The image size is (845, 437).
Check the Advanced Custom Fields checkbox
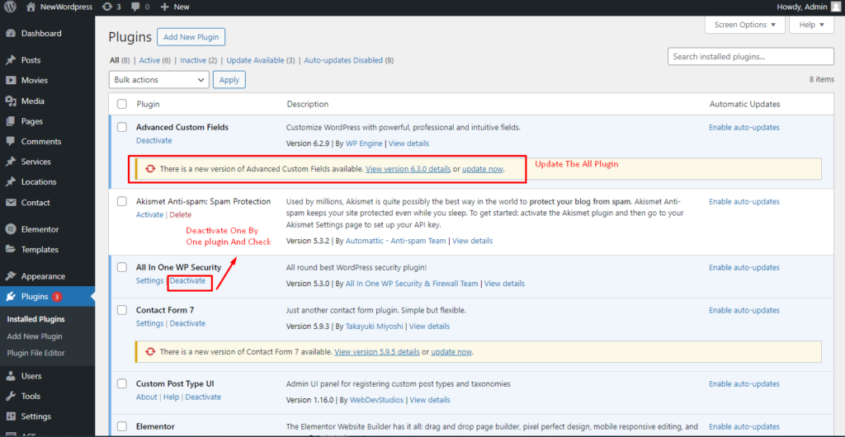click(x=122, y=127)
